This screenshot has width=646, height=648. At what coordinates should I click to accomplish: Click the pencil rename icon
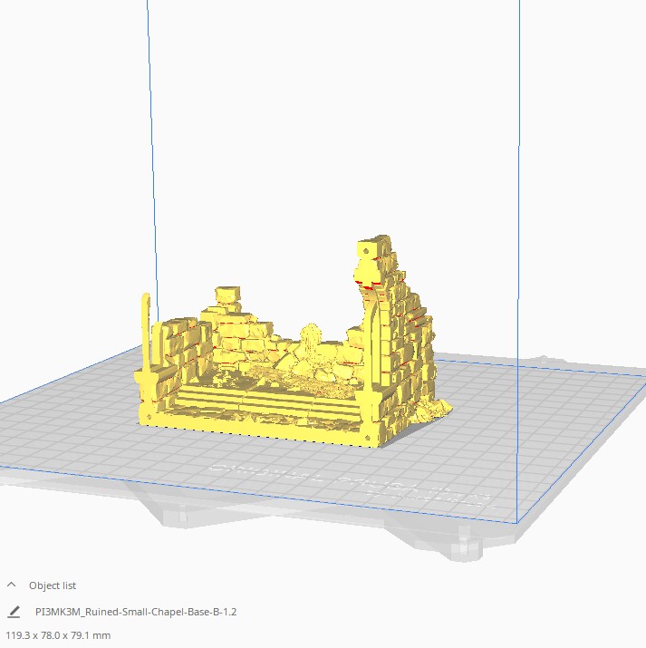pos(14,612)
